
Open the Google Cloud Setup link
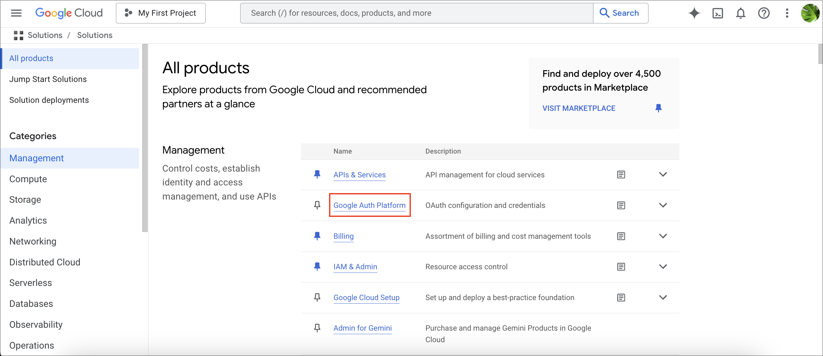pos(366,298)
